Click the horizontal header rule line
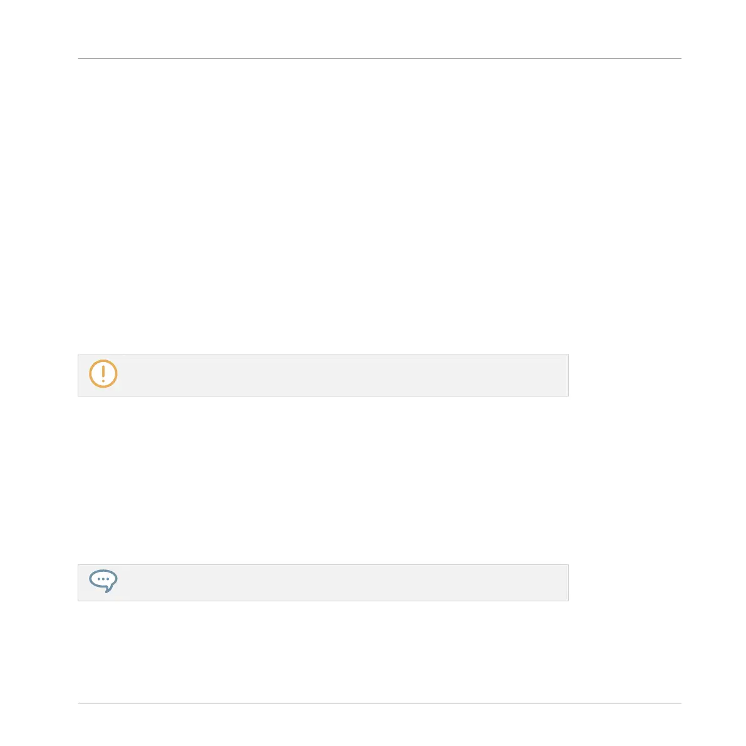This screenshot has width=746, height=746. click(380, 58)
